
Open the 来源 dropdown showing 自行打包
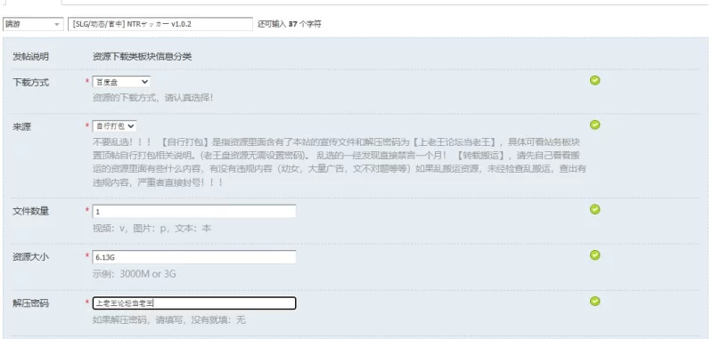click(x=114, y=126)
